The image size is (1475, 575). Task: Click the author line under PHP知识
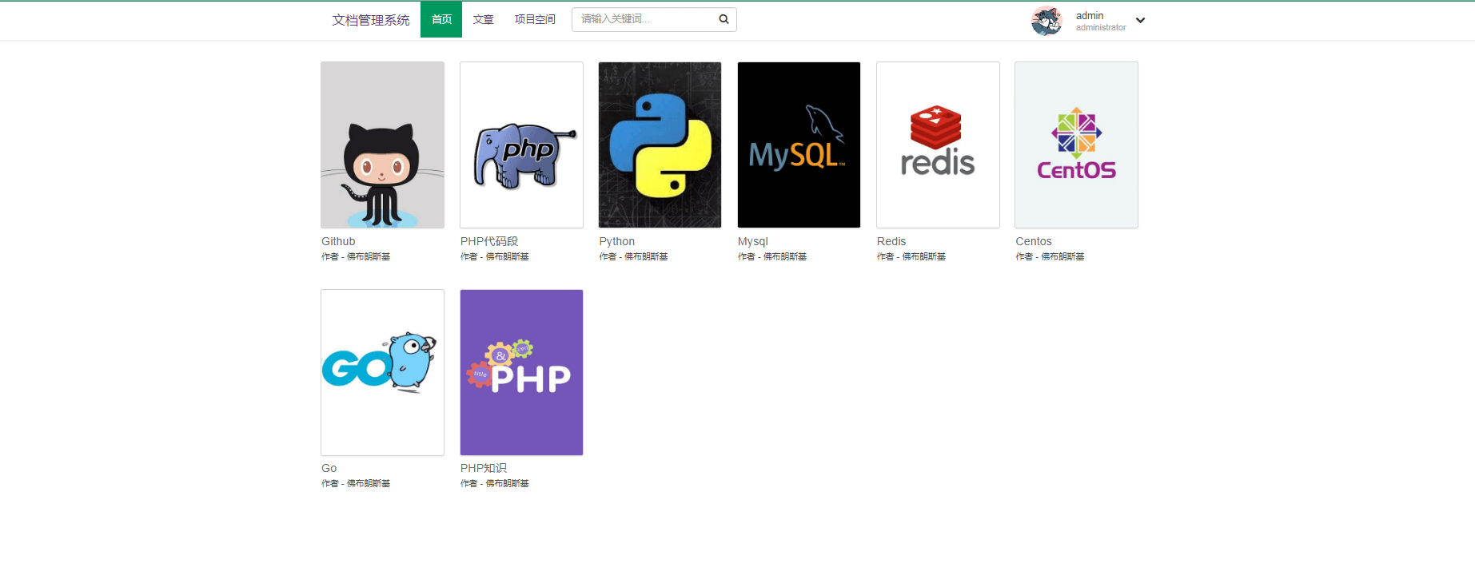[x=495, y=483]
